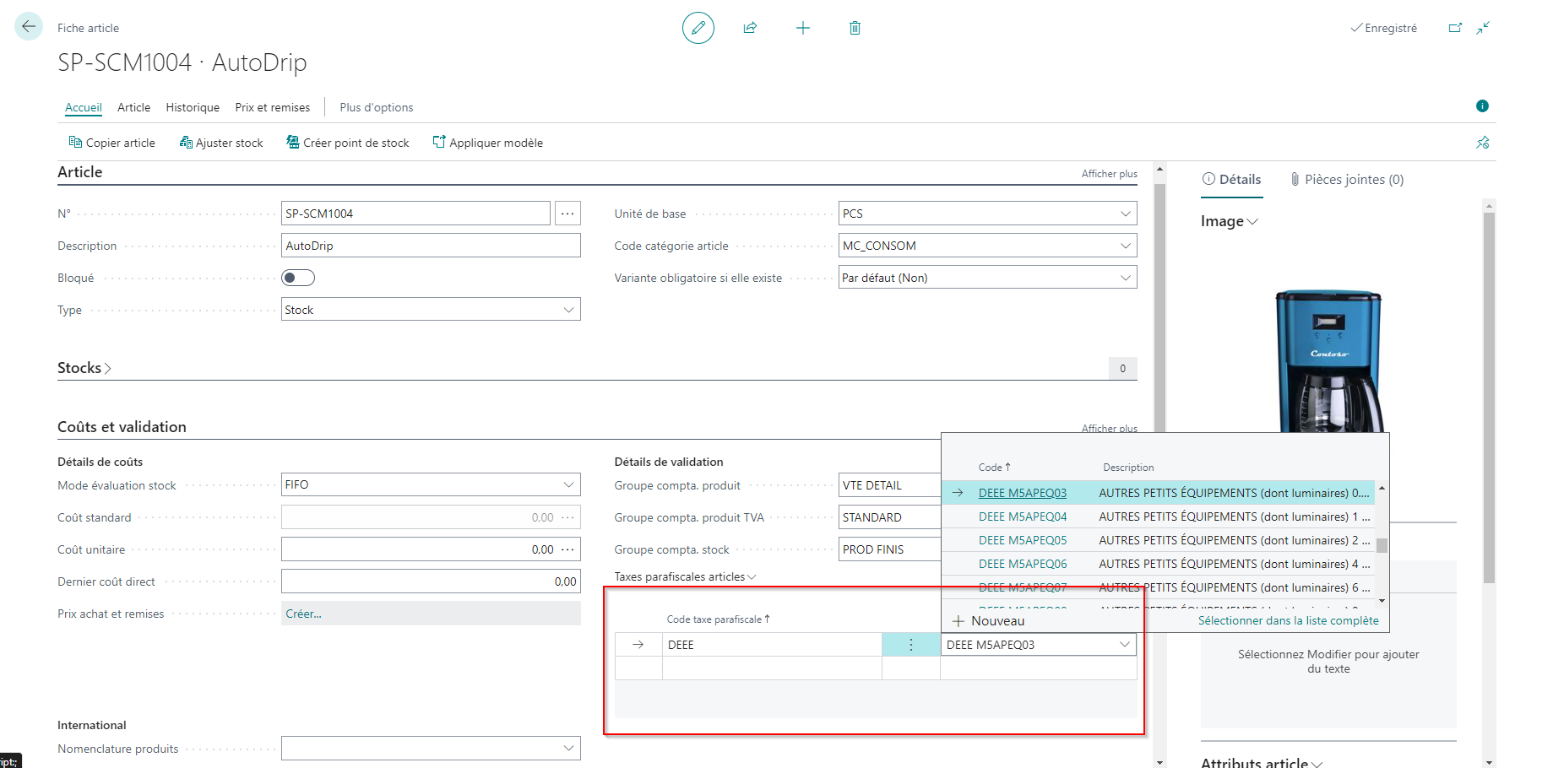Open ellipsis in Coût unitaire field
This screenshot has height=768, width=1553.
pos(567,549)
